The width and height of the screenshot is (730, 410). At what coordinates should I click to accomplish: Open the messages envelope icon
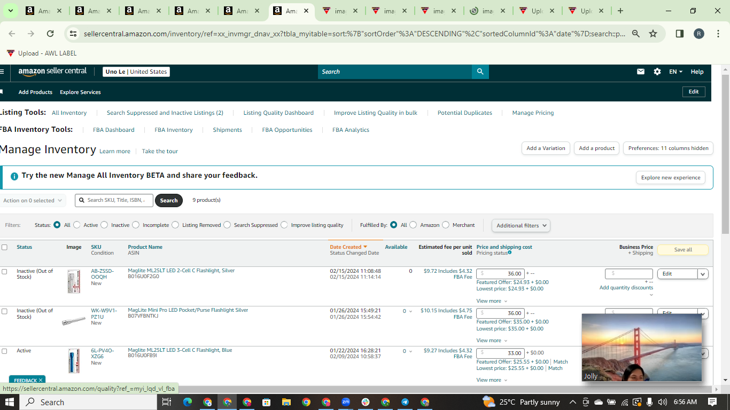641,72
